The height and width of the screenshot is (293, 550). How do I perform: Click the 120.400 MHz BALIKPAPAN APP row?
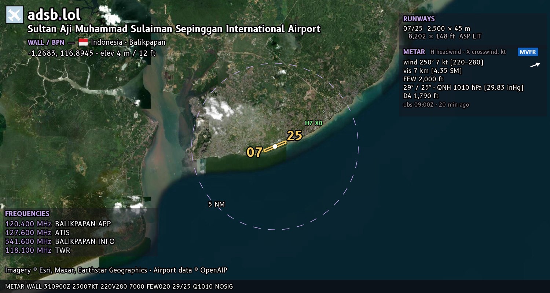click(x=58, y=224)
